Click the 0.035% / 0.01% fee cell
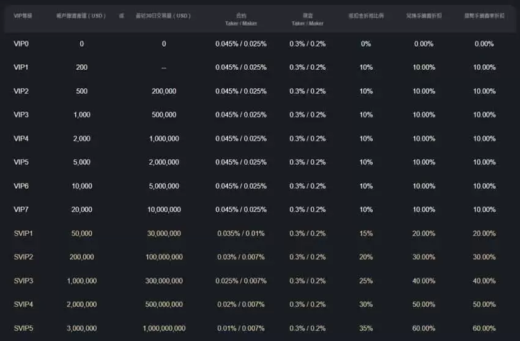The width and height of the screenshot is (520, 341). (x=241, y=234)
